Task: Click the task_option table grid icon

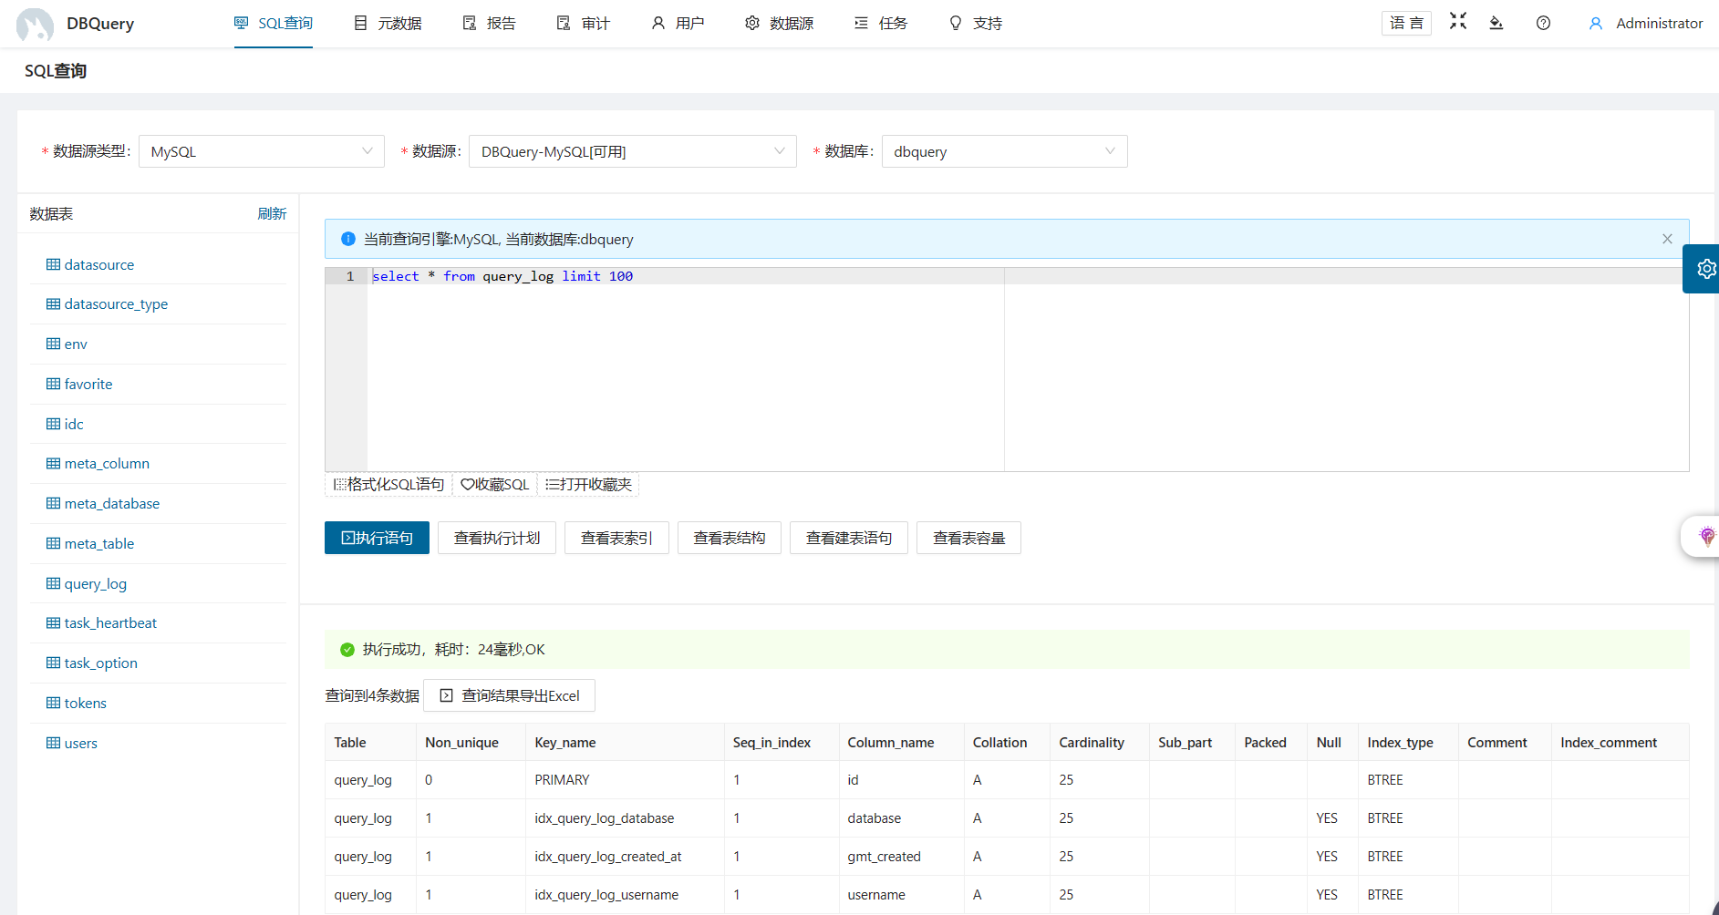Action: click(53, 663)
